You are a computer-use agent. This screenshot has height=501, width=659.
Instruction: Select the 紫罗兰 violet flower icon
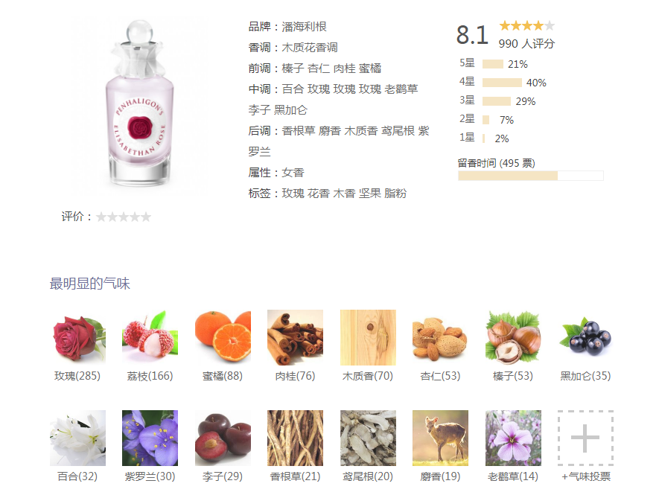pyautogui.click(x=150, y=438)
